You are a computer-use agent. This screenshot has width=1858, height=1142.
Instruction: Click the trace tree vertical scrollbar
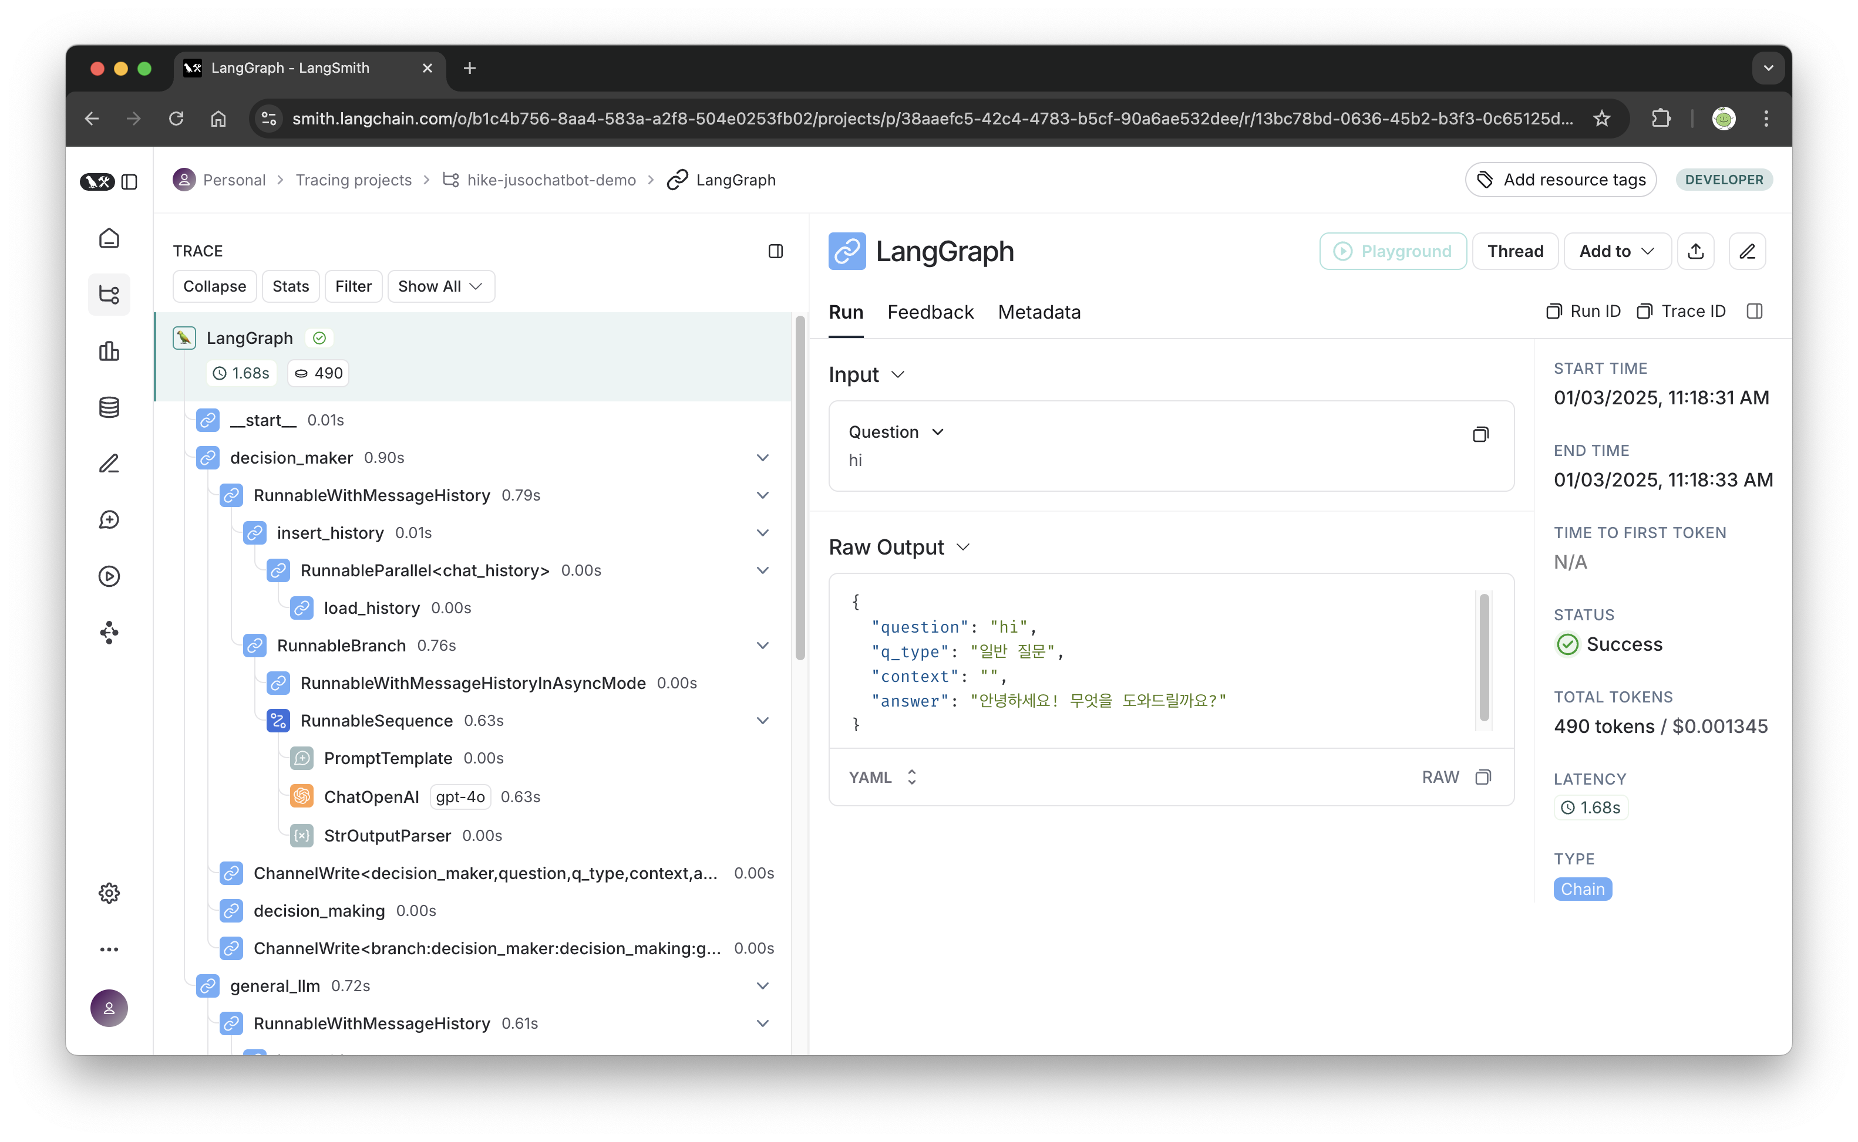(799, 488)
